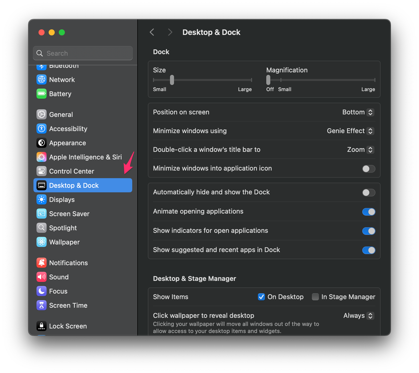Viewport: 419px width, 373px height.
Task: Click the Notifications bell icon
Action: pyautogui.click(x=42, y=263)
